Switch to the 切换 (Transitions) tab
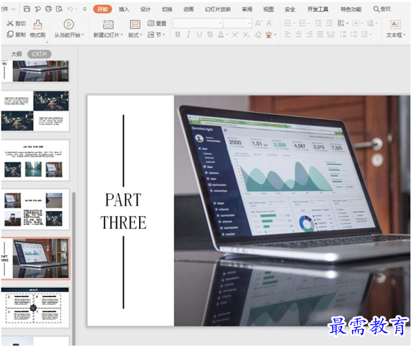 click(167, 9)
